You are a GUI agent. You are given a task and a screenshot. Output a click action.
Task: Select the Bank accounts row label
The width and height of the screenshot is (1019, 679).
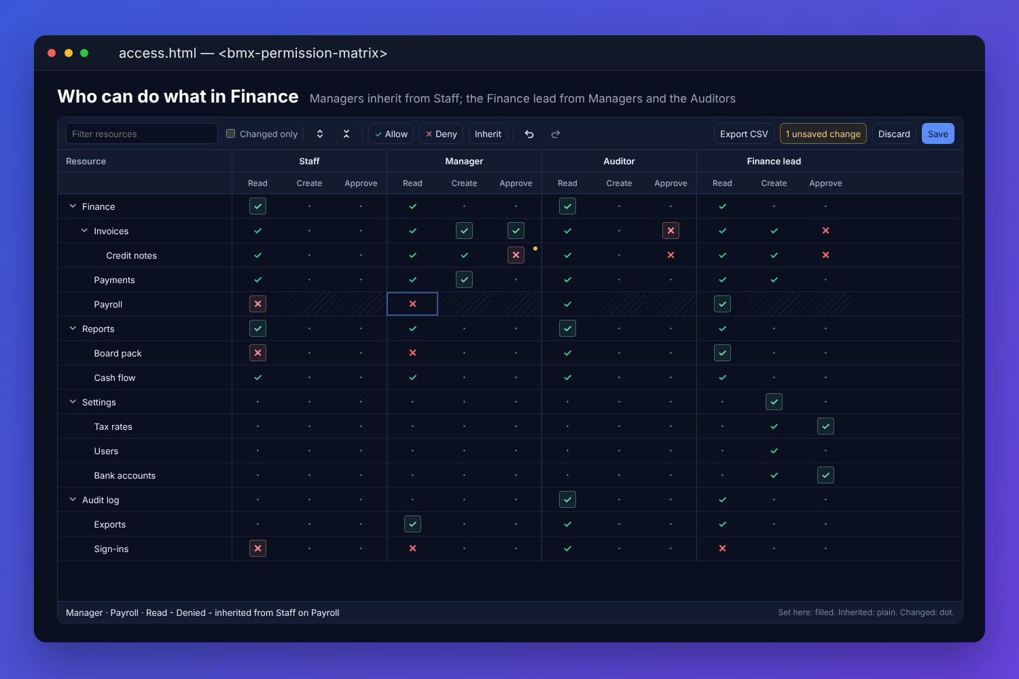[x=125, y=475]
